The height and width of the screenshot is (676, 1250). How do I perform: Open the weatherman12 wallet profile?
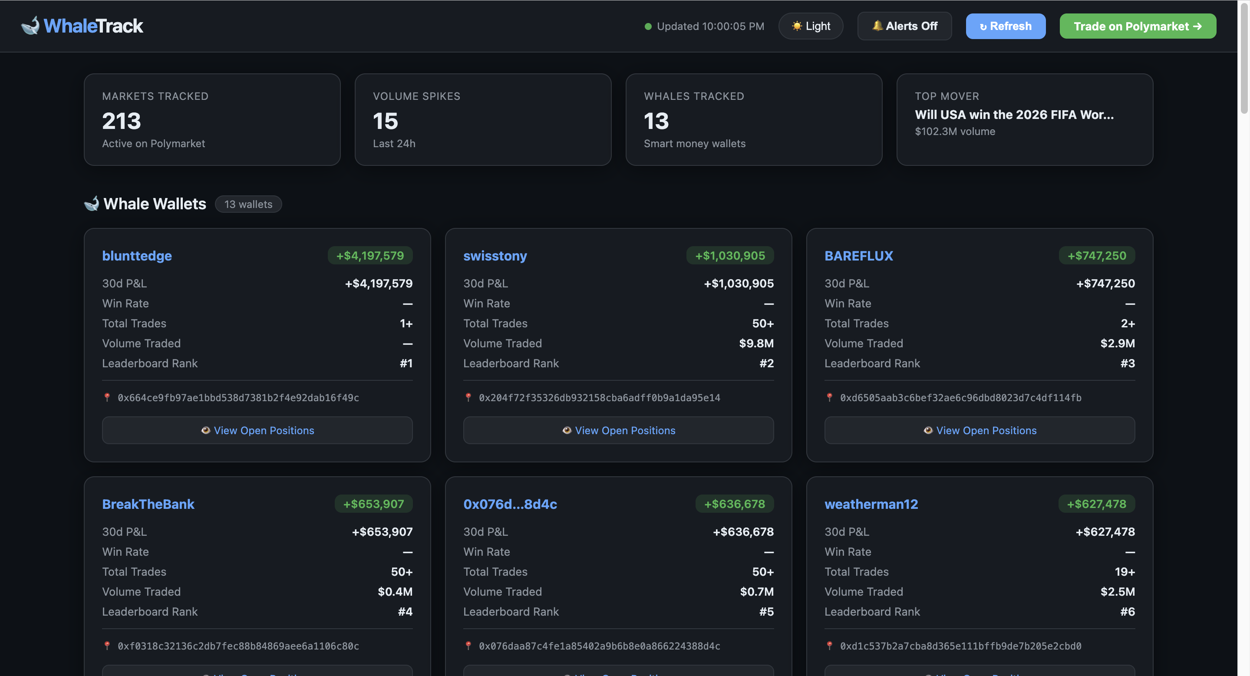[871, 504]
